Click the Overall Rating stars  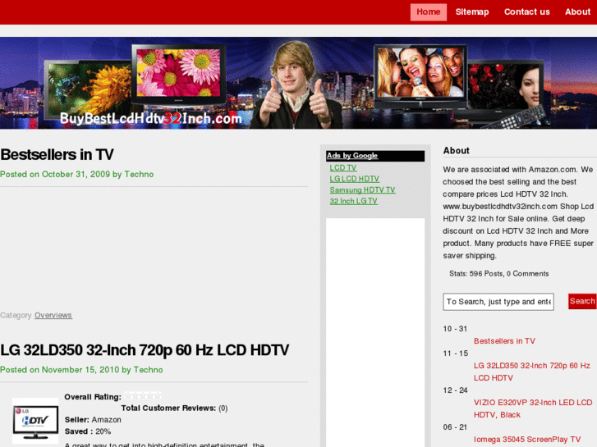[x=143, y=396]
